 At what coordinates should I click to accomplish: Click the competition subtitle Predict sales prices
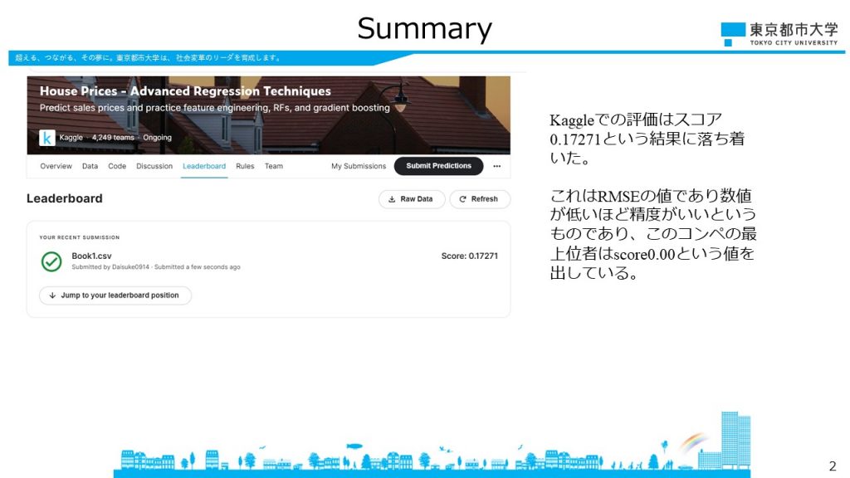(215, 108)
